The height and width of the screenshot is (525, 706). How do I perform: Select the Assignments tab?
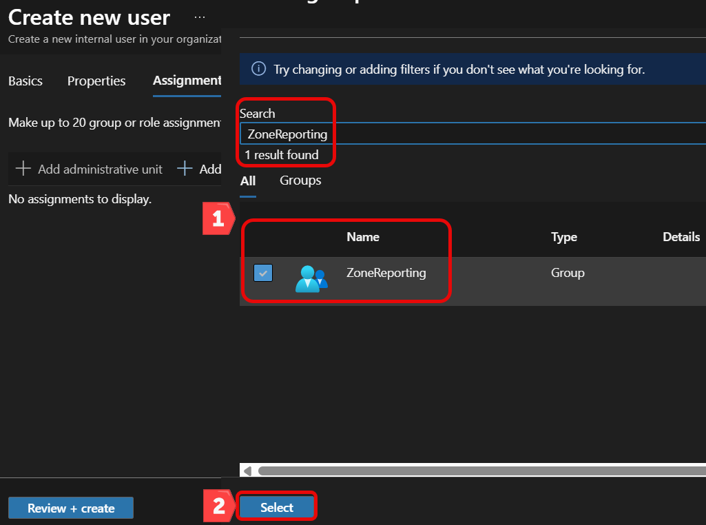point(187,81)
